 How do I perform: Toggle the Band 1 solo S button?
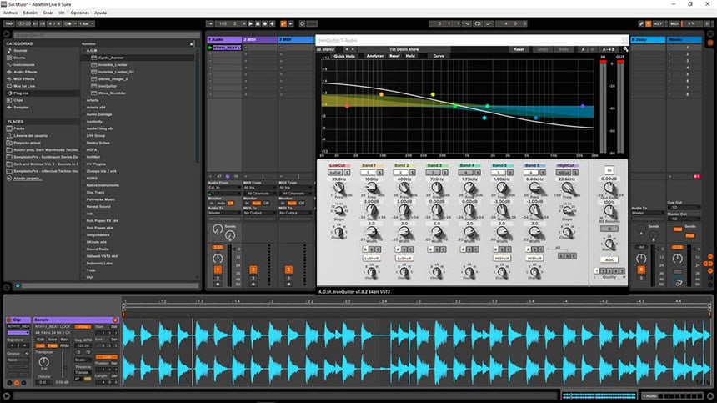[x=379, y=173]
